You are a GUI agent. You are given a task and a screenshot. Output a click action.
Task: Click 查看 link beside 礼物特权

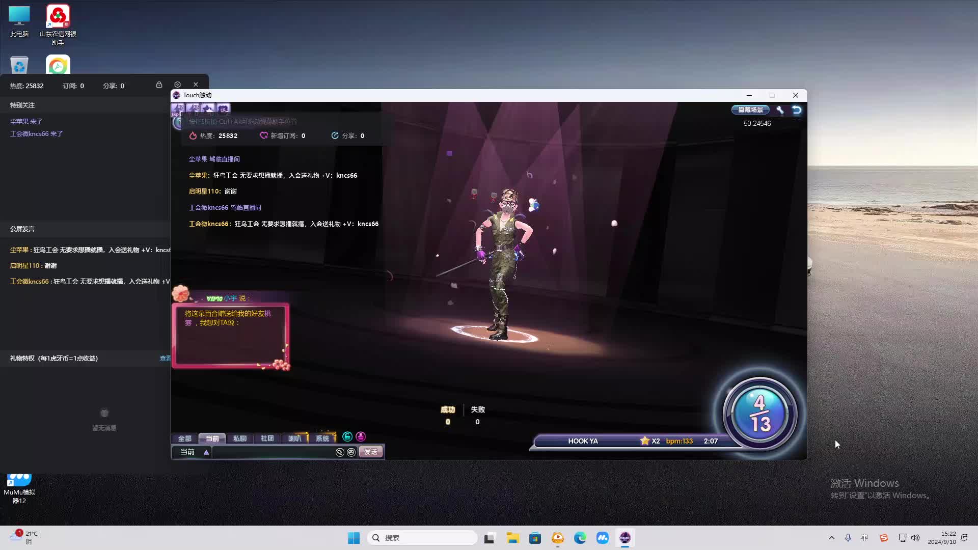pos(165,359)
